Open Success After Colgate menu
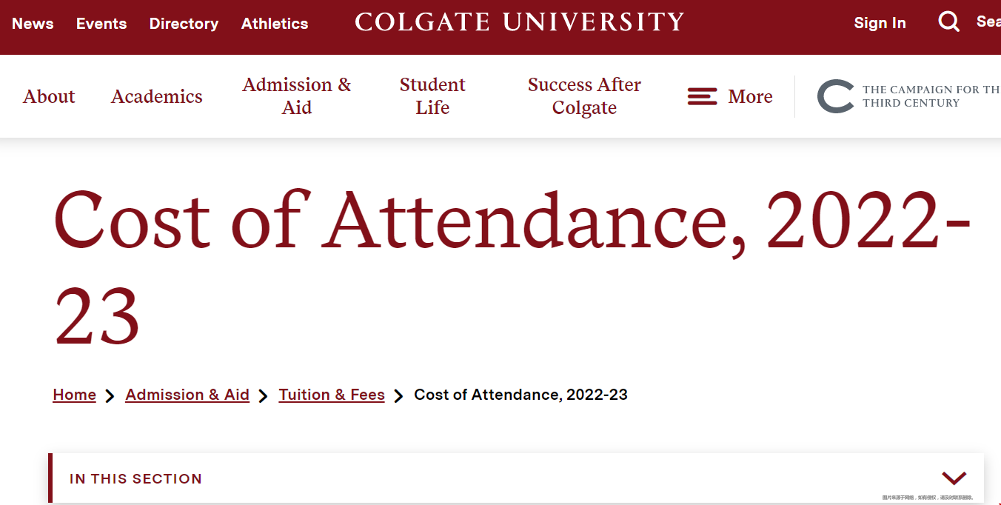The height and width of the screenshot is (505, 1001). 584,96
